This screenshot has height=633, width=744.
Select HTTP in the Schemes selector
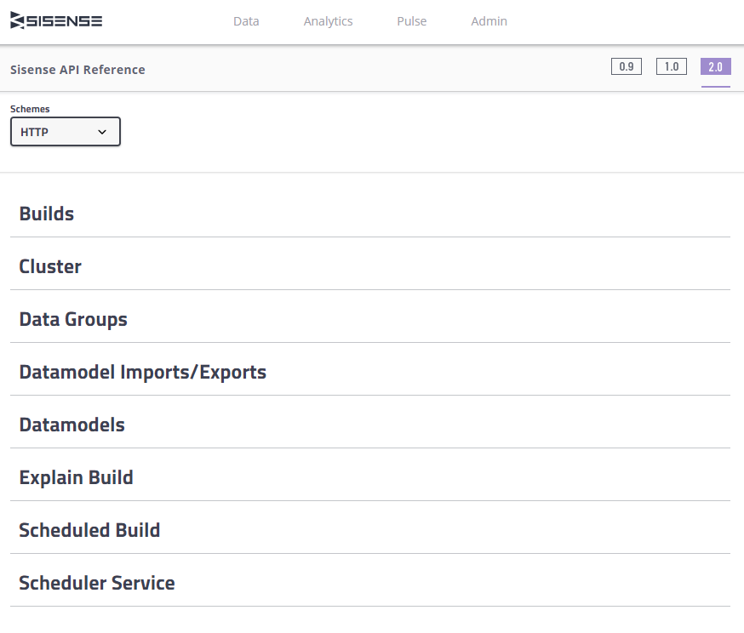[x=51, y=132]
